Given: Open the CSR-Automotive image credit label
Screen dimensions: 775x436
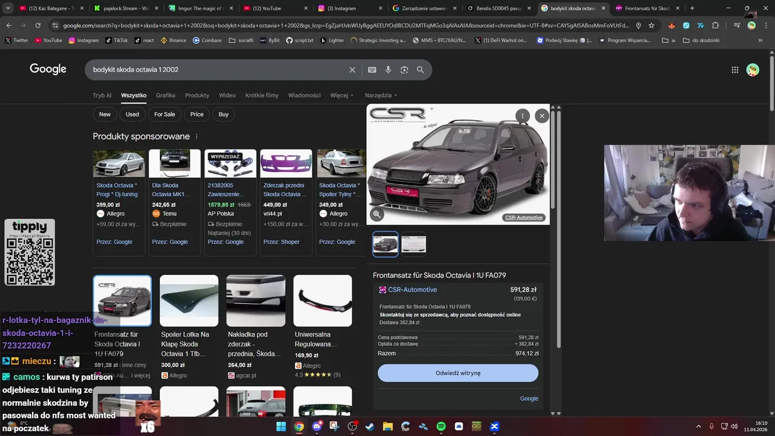Looking at the screenshot, I should click(524, 217).
